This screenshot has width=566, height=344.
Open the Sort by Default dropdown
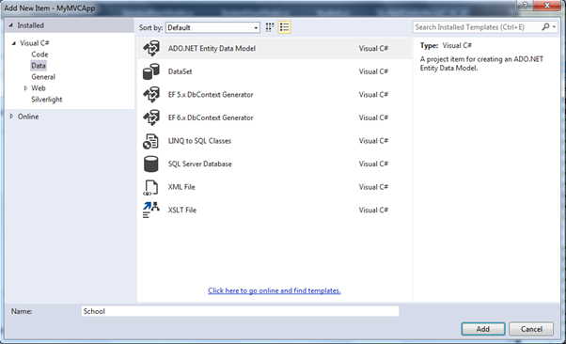pos(212,27)
